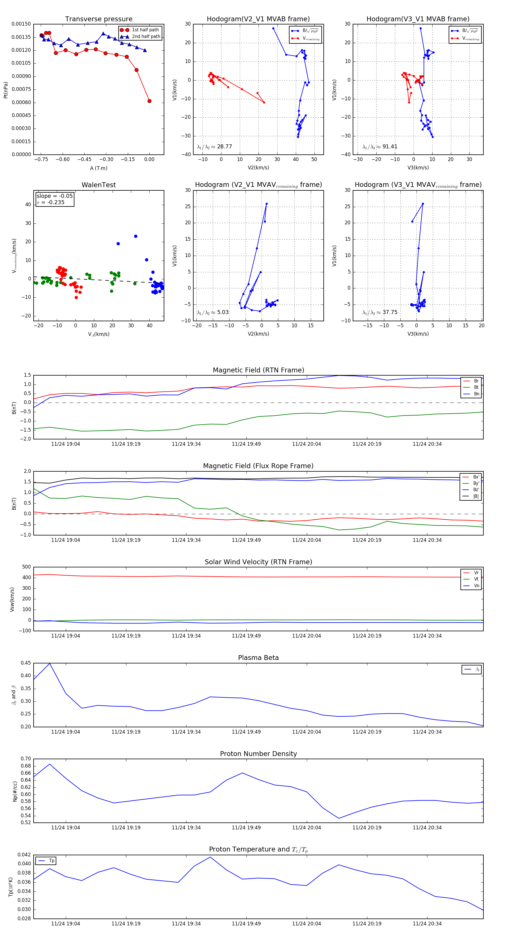This screenshot has height=949, width=517.
Task: Click the "Tp(10⁶K)" y-axis label
Action: [x=11, y=887]
